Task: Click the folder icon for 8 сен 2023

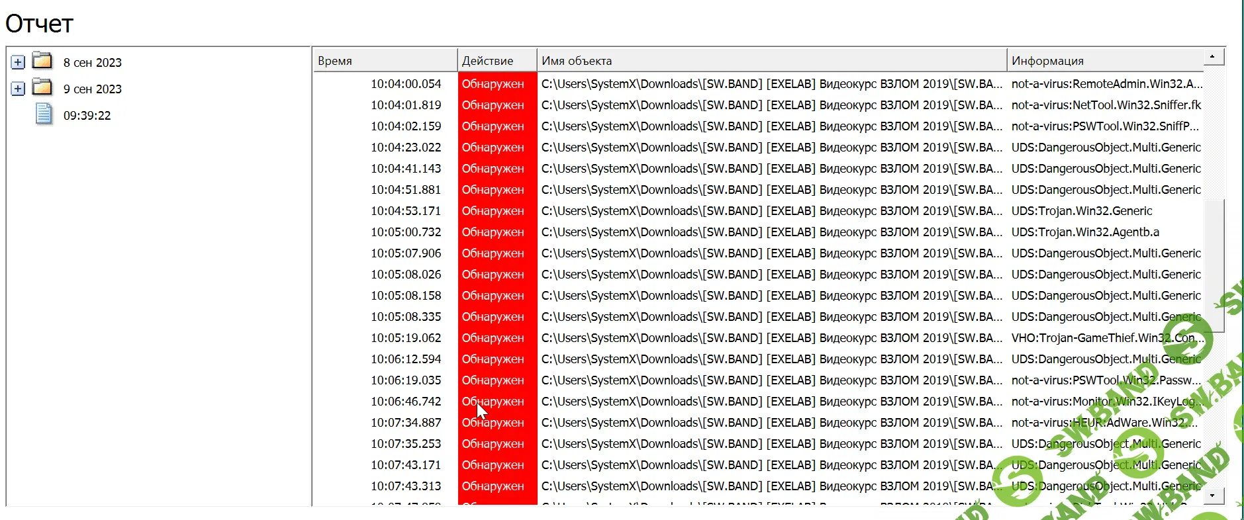Action: pyautogui.click(x=42, y=62)
